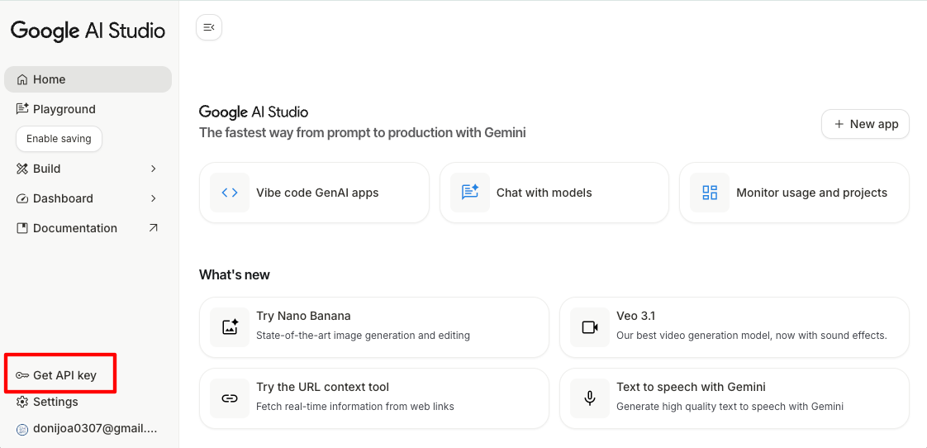
Task: Click the Enable saving button
Action: (x=59, y=139)
